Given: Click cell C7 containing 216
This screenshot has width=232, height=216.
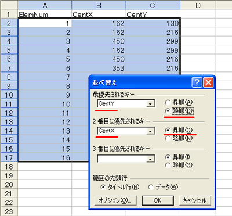Looking at the screenshot, I should tap(153, 68).
